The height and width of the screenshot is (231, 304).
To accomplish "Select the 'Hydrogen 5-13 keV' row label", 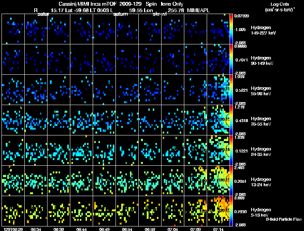I will click(x=261, y=212).
